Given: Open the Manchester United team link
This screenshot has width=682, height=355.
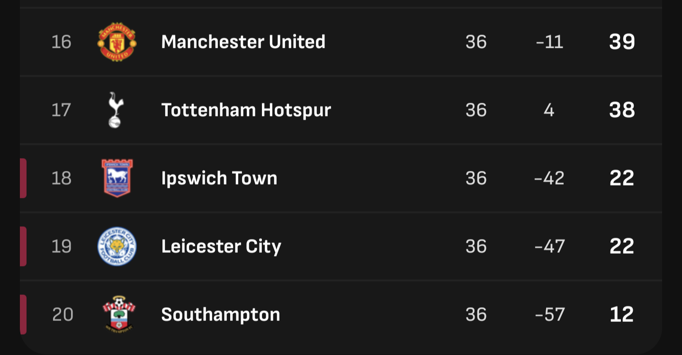Looking at the screenshot, I should [243, 42].
